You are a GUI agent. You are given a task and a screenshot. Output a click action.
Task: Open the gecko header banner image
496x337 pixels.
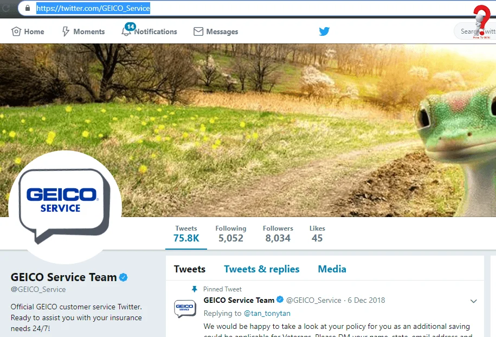[x=248, y=130]
